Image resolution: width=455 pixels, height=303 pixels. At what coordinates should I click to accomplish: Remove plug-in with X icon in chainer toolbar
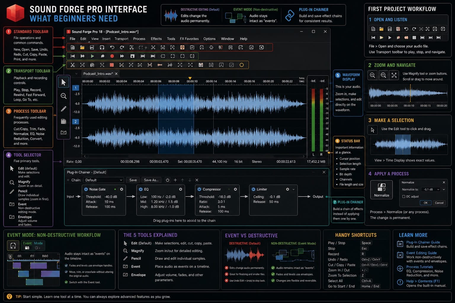pos(197,180)
